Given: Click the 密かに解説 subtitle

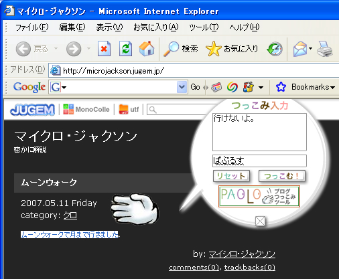Looking at the screenshot, I should click(x=30, y=150).
